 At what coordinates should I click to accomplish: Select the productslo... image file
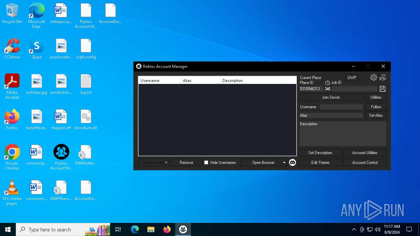pos(61,84)
